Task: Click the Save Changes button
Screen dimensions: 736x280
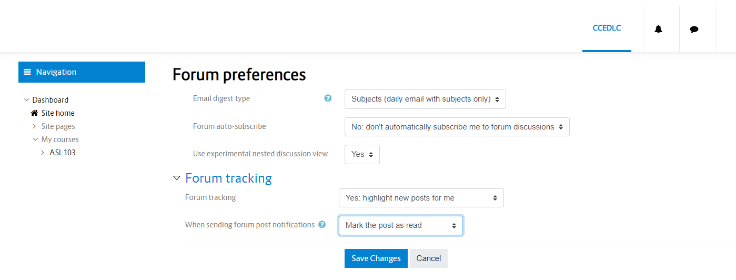Action: 376,258
